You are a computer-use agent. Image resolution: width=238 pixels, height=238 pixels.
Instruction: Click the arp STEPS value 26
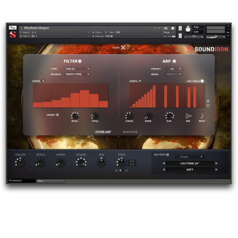(139, 81)
